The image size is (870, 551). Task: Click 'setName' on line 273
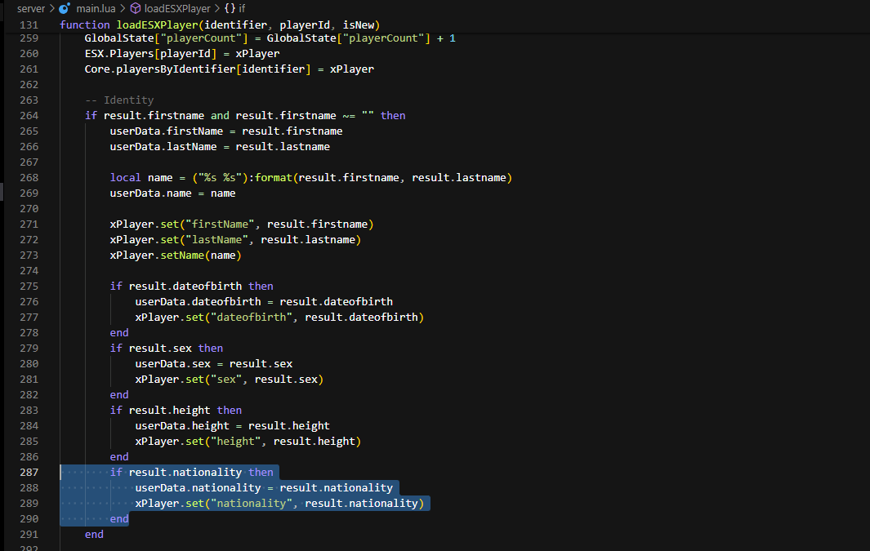pyautogui.click(x=182, y=255)
